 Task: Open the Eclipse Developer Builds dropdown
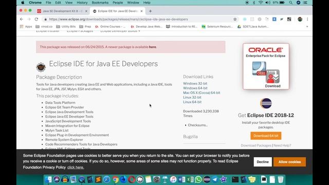120,31
